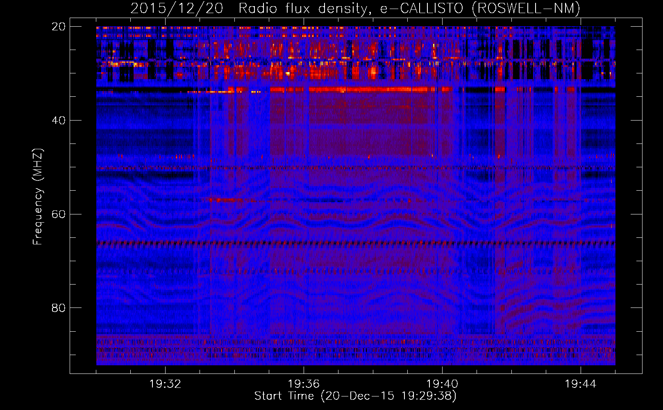Click the 19:32 time axis label
The width and height of the screenshot is (663, 410).
coord(165,384)
